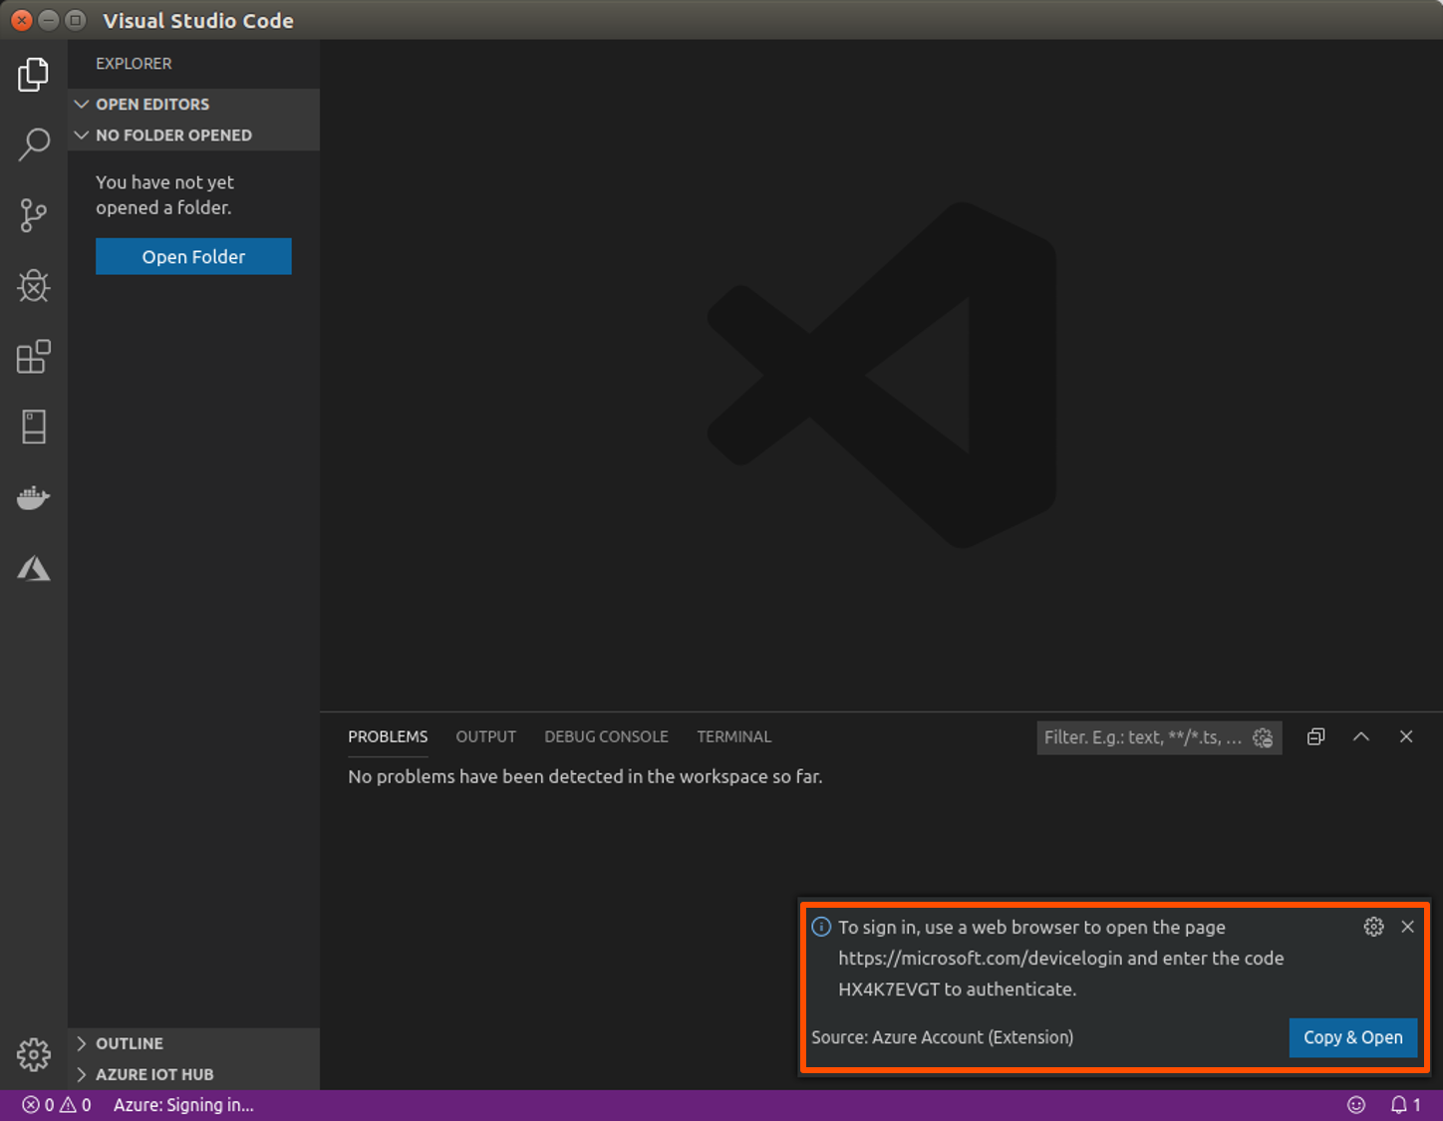Switch to the Problems tab
The image size is (1443, 1121).
pos(388,736)
